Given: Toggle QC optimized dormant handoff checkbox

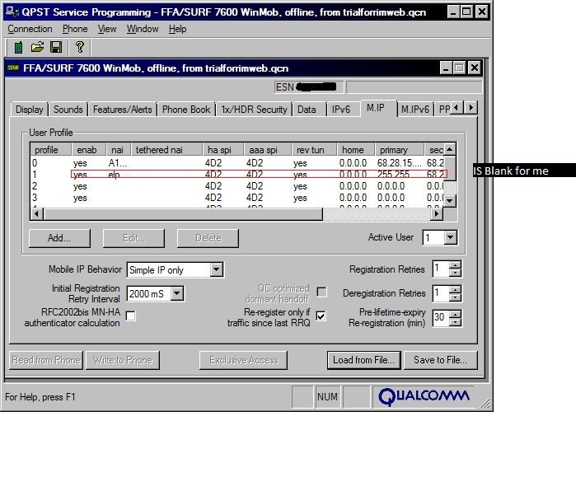Looking at the screenshot, I should [321, 292].
